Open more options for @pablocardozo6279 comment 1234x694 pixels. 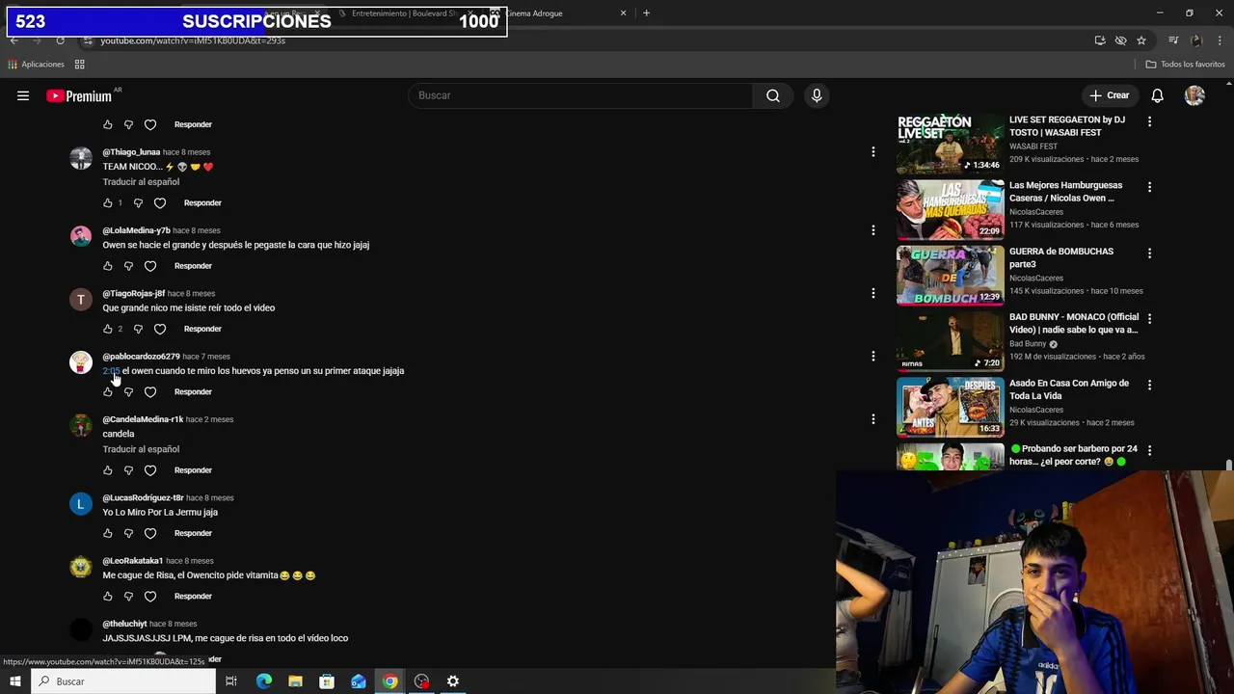(873, 357)
